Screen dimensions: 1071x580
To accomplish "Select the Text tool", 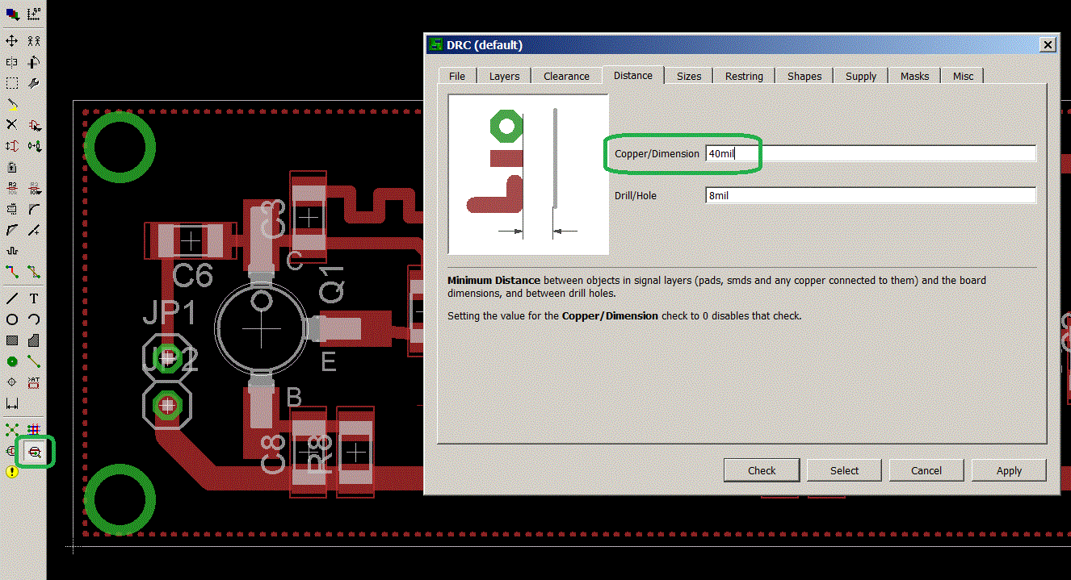I will (x=34, y=298).
